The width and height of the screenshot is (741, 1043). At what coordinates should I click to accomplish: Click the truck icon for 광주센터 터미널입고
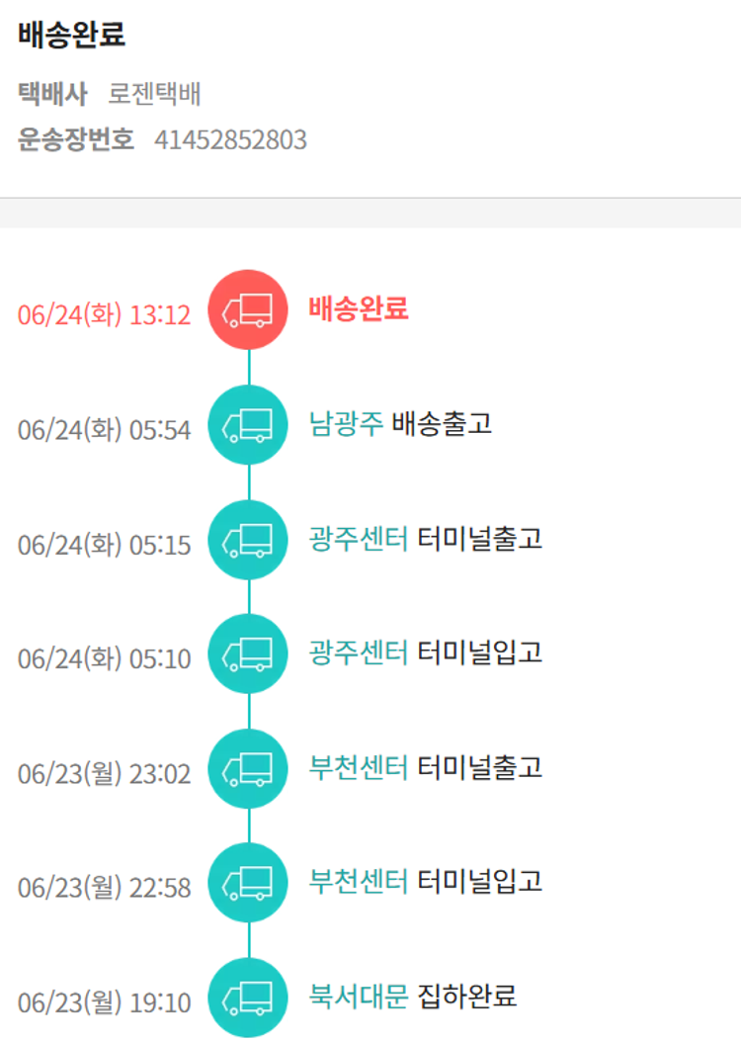point(248,653)
